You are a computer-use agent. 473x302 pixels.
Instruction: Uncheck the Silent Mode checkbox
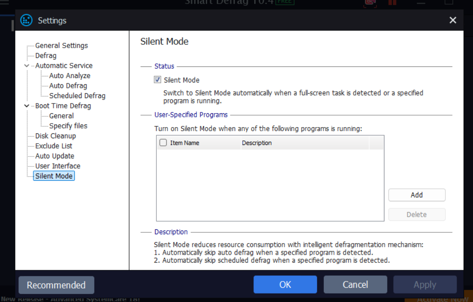coord(157,80)
